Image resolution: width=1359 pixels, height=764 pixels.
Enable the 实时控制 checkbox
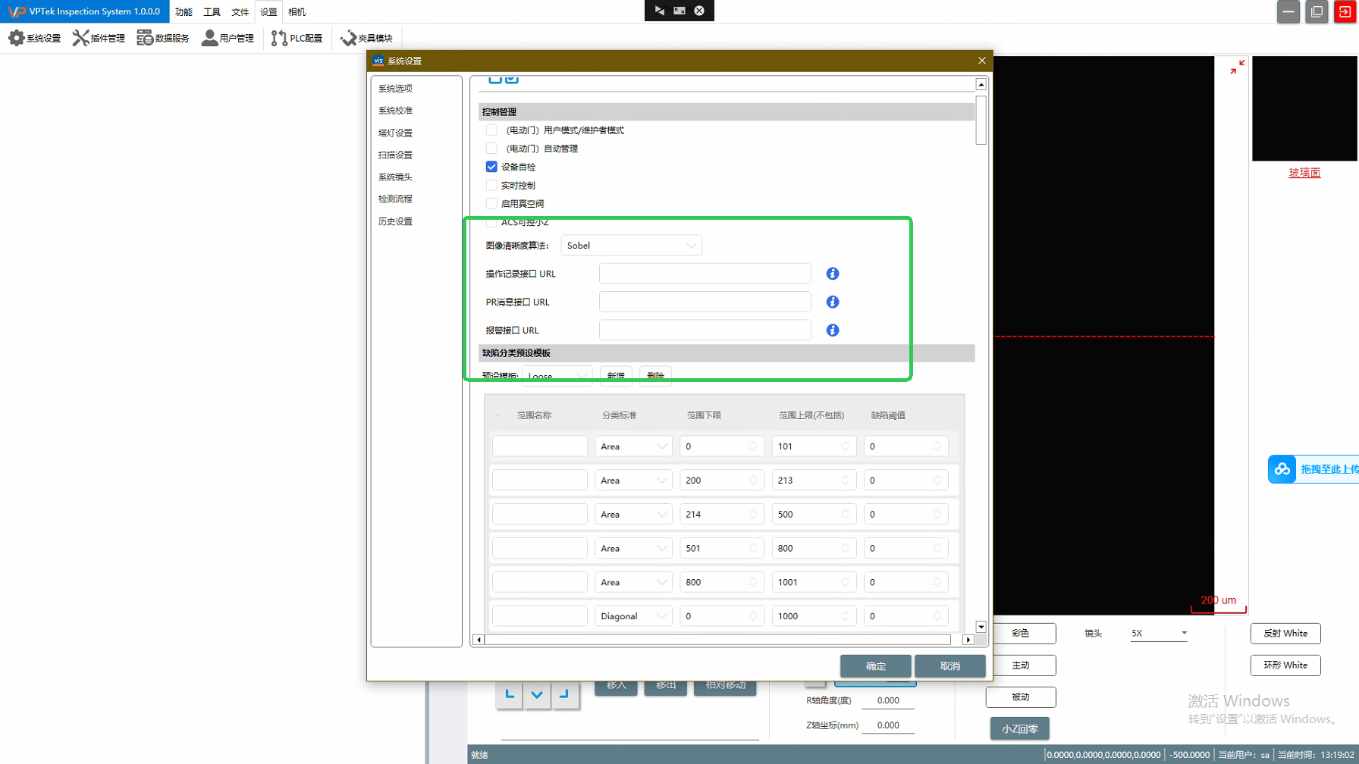[x=491, y=186]
